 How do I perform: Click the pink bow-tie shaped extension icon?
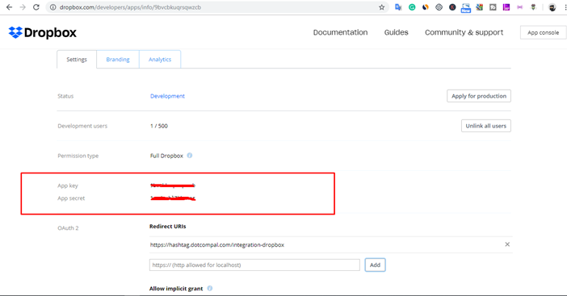519,7
